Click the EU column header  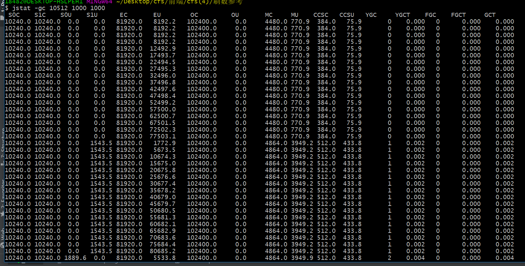coord(157,15)
